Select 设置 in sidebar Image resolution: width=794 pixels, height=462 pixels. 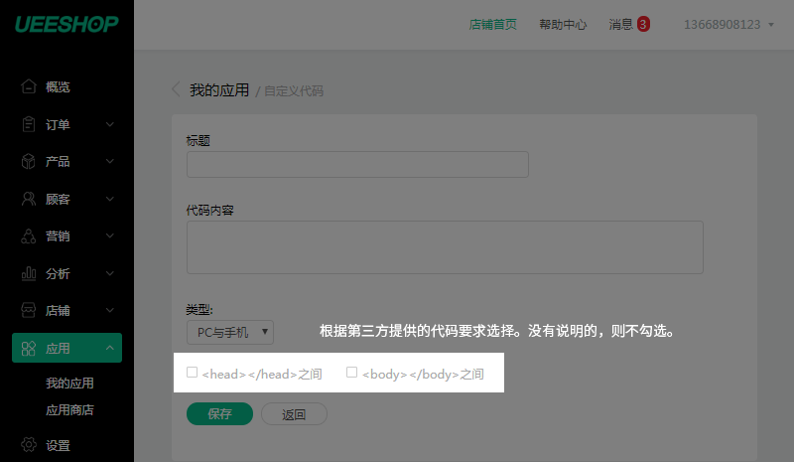click(58, 445)
